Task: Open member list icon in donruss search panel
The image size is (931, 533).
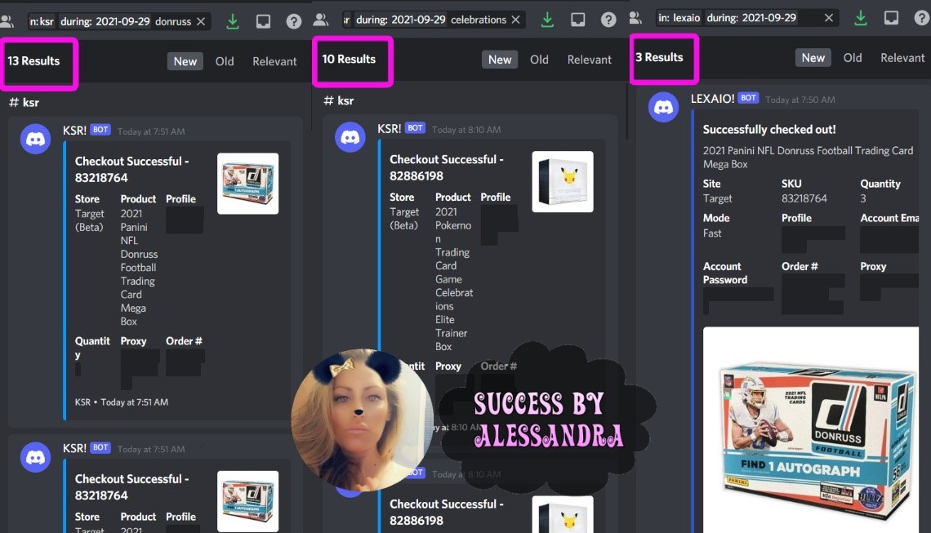Action: pyautogui.click(x=7, y=22)
